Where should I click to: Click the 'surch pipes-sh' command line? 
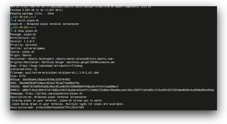coord(28,20)
